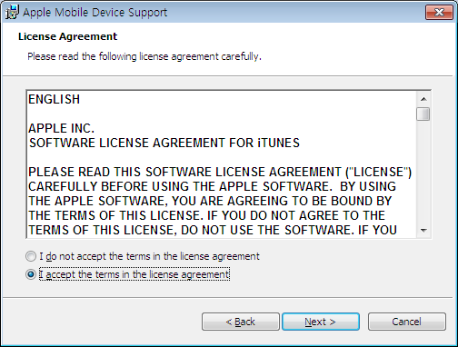Image resolution: width=458 pixels, height=347 pixels.
Task: Click the 'Please read the following license agreement' text
Action: point(144,56)
